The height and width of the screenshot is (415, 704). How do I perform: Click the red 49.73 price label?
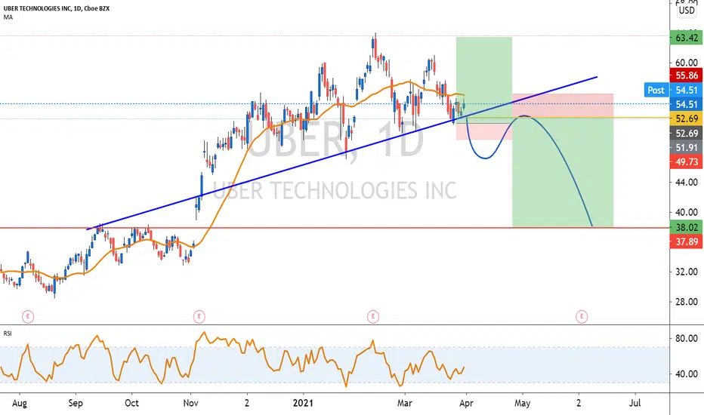click(687, 162)
